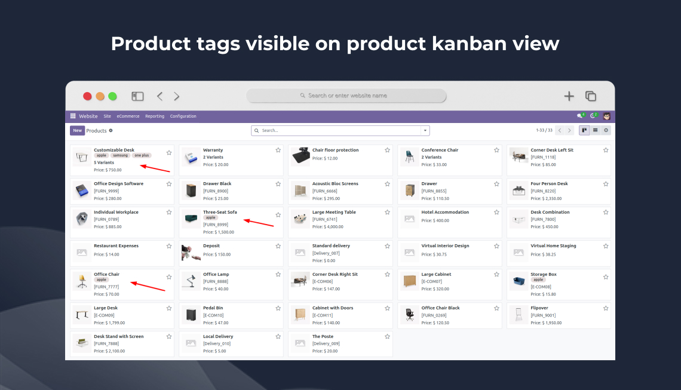Open the Products settings gear icon

(111, 130)
